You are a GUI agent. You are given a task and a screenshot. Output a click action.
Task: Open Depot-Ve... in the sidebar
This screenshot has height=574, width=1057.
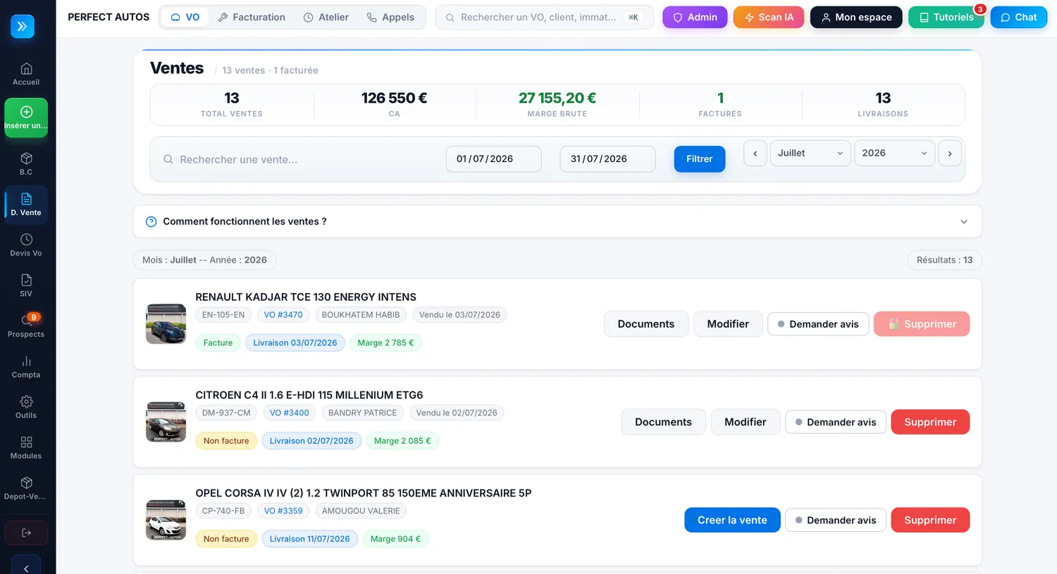[x=26, y=488]
